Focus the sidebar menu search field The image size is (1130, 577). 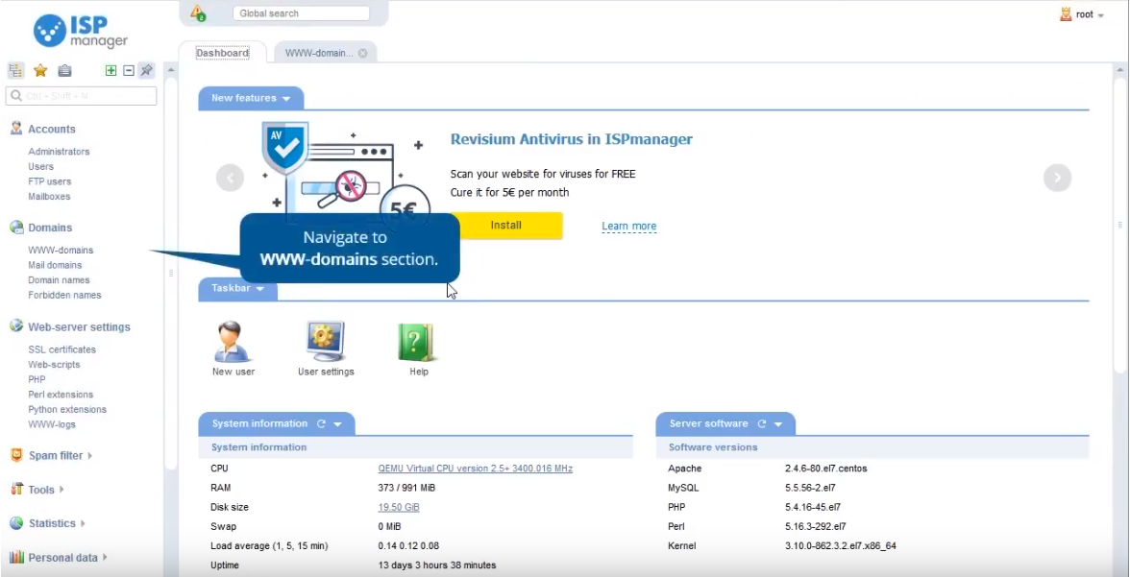(x=82, y=96)
